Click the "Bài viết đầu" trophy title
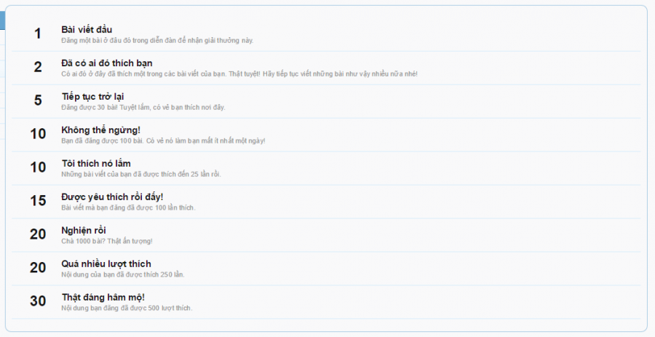This screenshot has height=337, width=655. coord(87,30)
